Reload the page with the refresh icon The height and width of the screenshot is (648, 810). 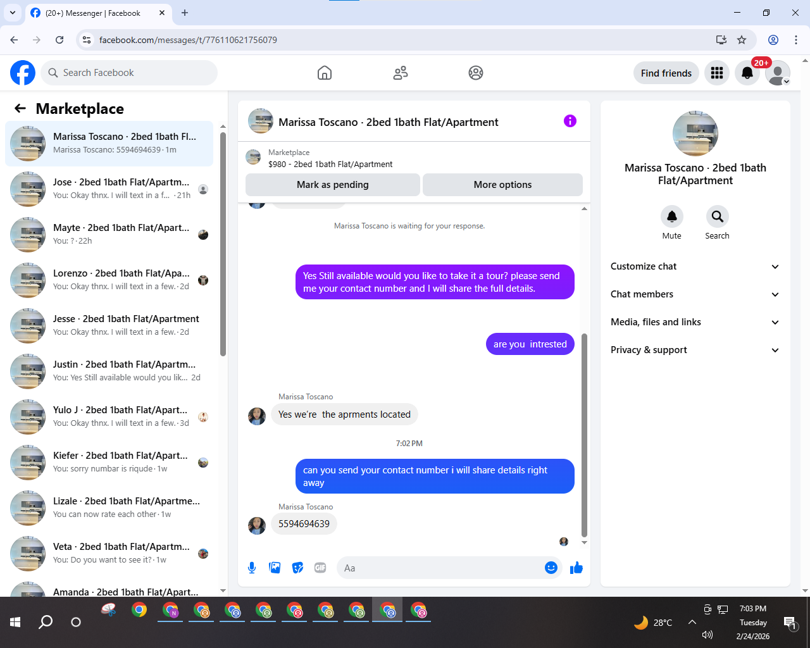click(59, 40)
